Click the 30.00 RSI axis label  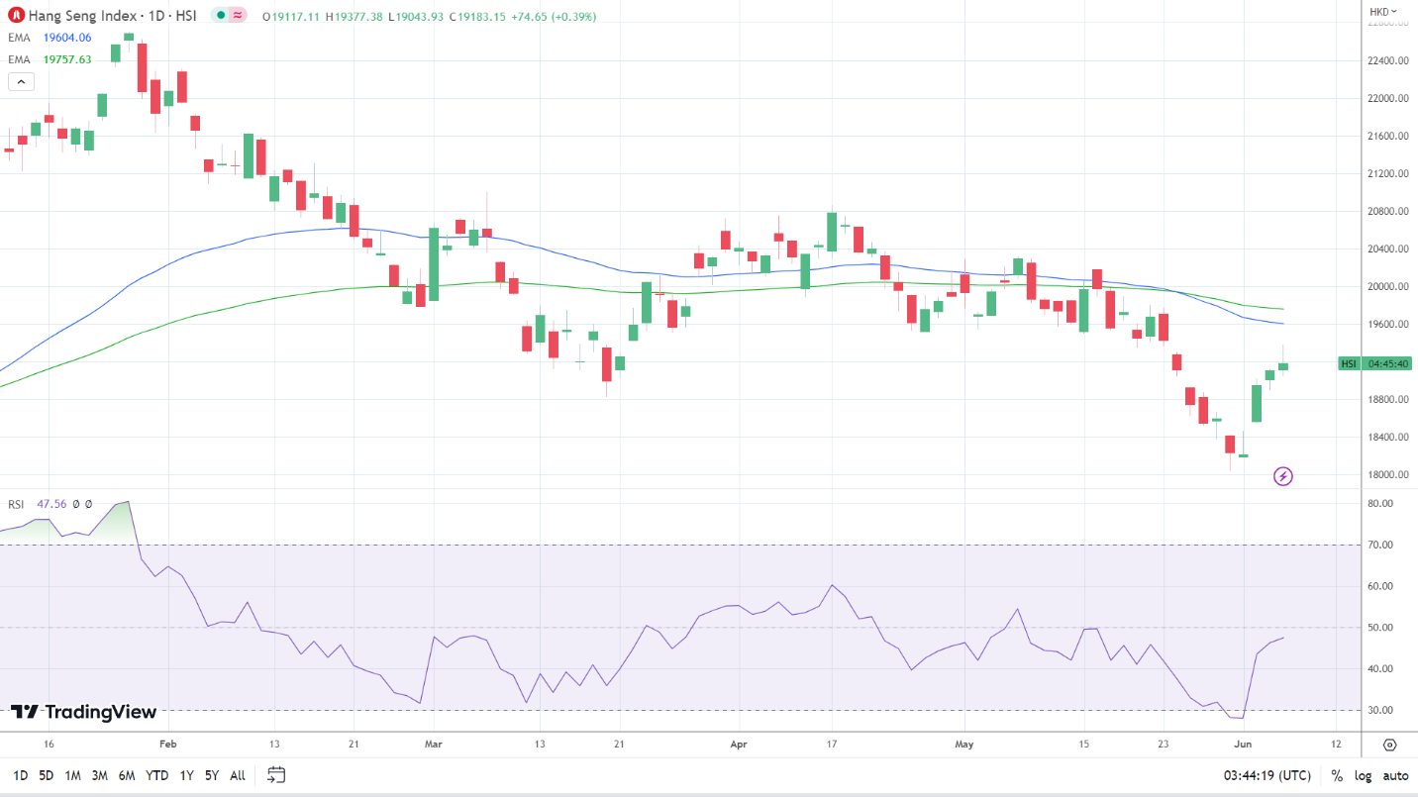[1379, 711]
